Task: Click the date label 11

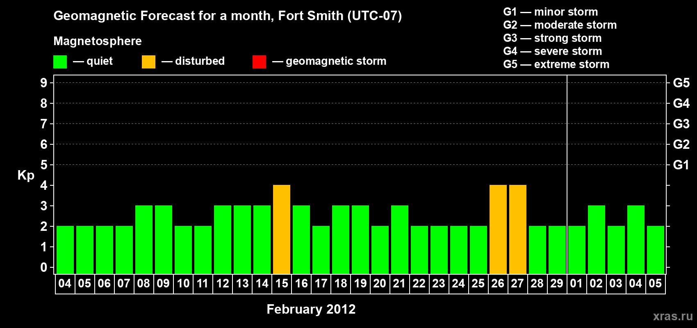Action: [x=203, y=284]
